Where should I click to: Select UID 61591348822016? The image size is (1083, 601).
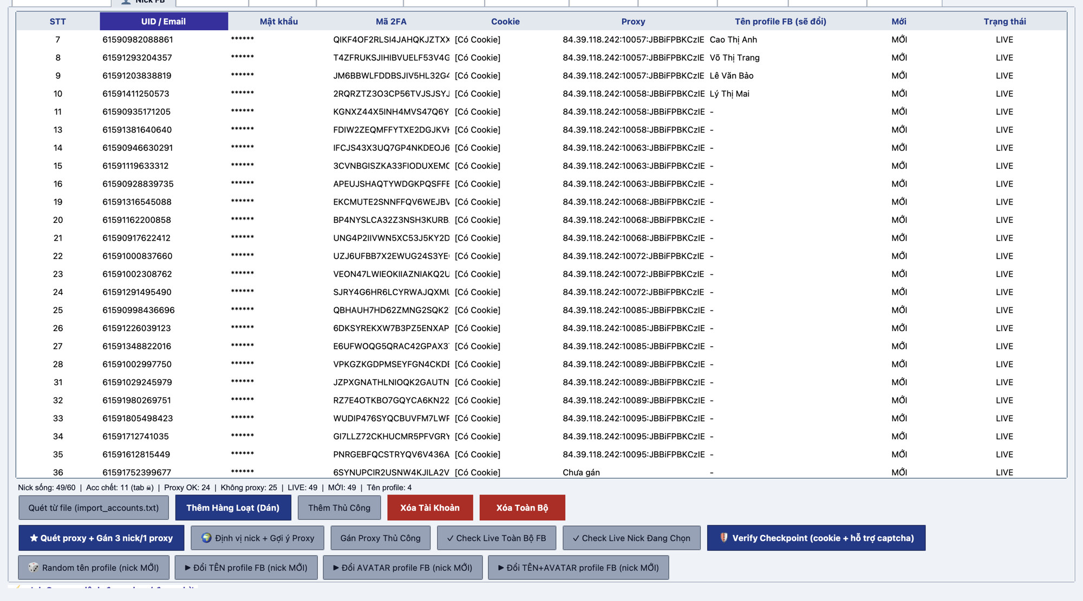(x=136, y=346)
